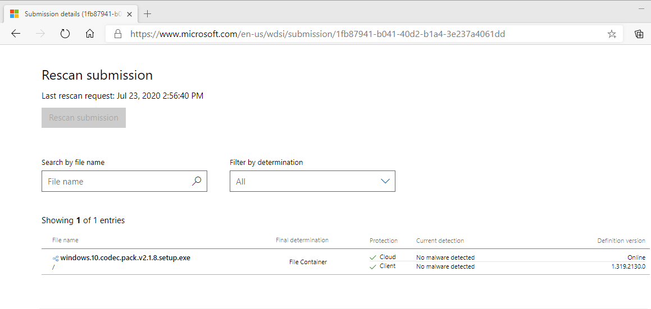The width and height of the screenshot is (651, 309).
Task: Minimize the browser window
Action: click(642, 8)
